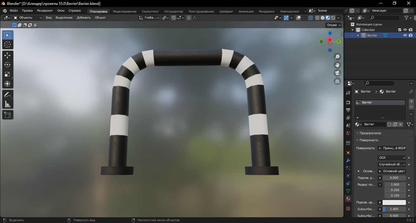The image size is (416, 223).
Task: Open the Scene properties tab
Action: (348, 125)
